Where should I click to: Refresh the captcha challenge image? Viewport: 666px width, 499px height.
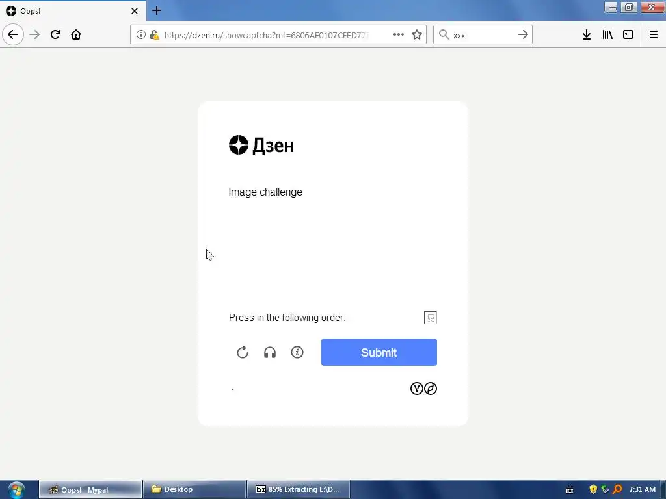pos(243,352)
